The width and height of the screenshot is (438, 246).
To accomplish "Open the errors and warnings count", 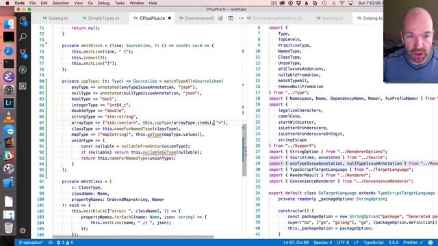I will click(65, 243).
